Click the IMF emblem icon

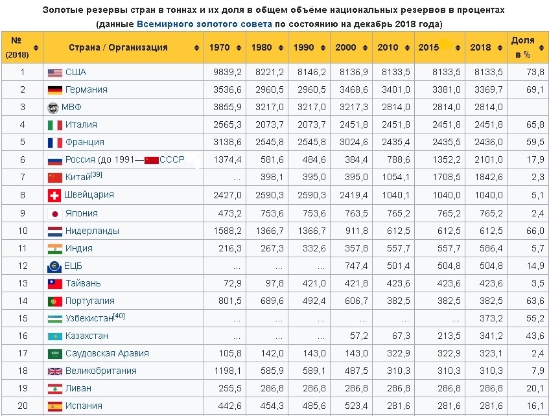pyautogui.click(x=54, y=108)
